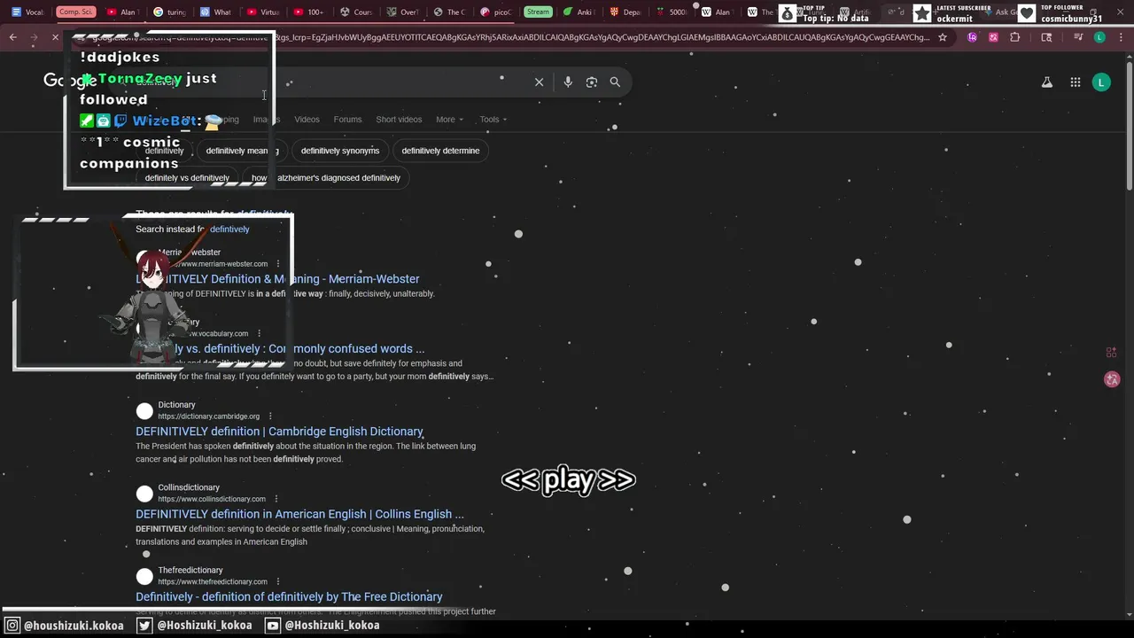
Task: Start voice search with microphone icon
Action: tap(568, 82)
